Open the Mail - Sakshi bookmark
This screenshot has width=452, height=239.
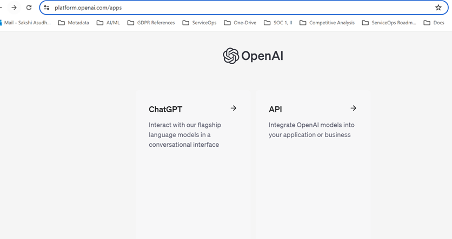[x=26, y=23]
